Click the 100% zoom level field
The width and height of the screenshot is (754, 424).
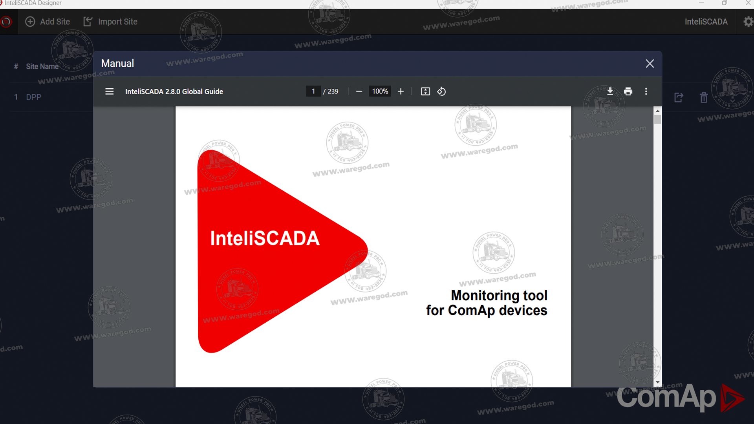(x=380, y=91)
